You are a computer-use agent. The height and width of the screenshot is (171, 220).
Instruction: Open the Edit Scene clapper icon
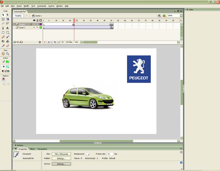(159, 16)
